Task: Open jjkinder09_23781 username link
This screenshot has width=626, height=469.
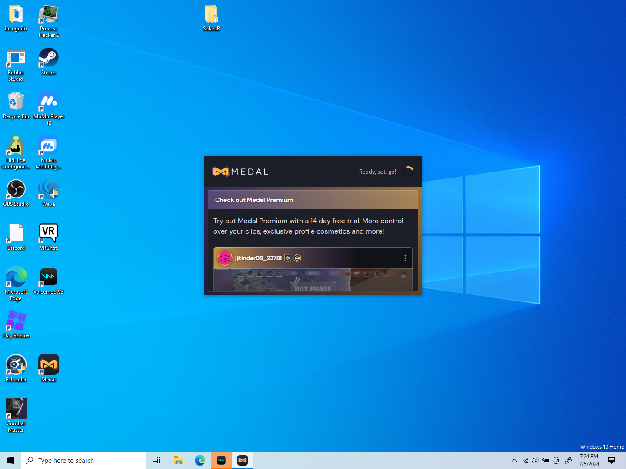Action: point(258,258)
